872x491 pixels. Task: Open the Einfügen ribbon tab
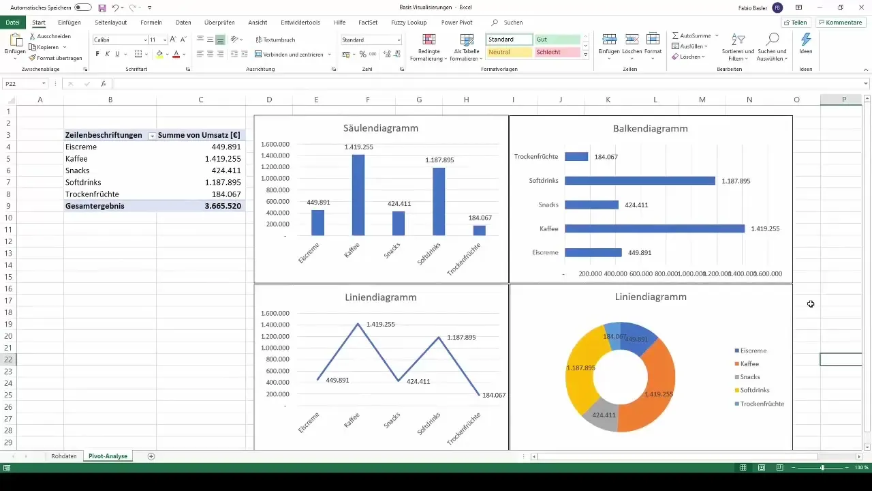tap(69, 23)
